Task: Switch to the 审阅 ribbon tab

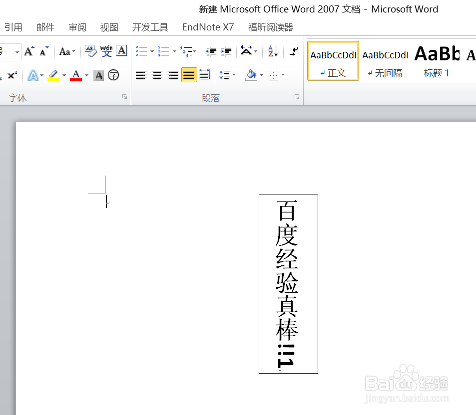Action: (77, 27)
